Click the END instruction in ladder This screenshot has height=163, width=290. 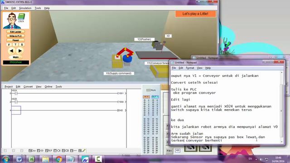click(x=121, y=110)
